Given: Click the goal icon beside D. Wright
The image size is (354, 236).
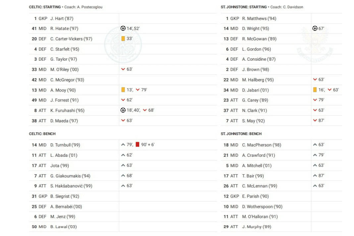Looking at the screenshot, I should coord(315,29).
